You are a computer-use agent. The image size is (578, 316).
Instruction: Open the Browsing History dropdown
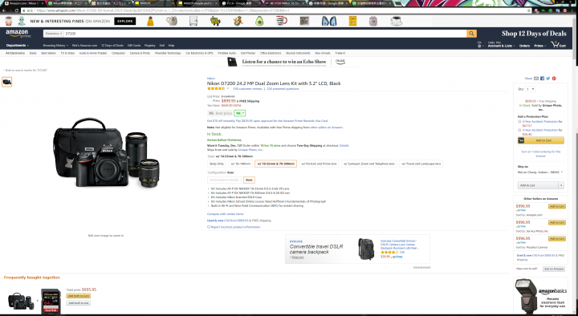click(55, 45)
